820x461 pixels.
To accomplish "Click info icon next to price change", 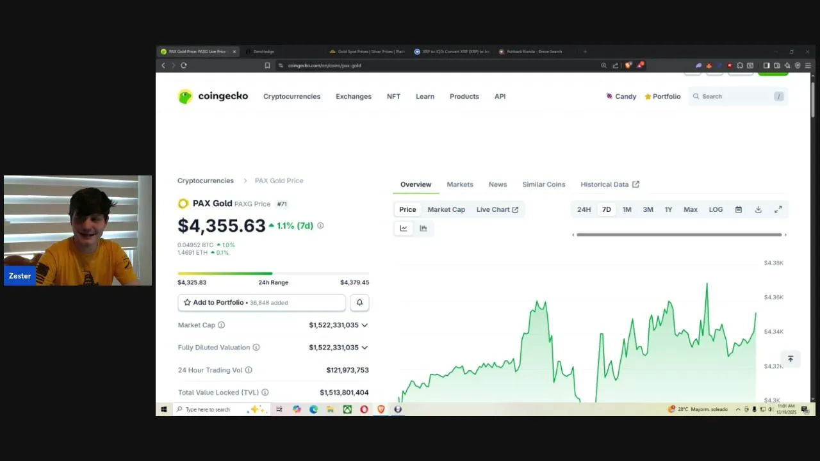I will point(320,225).
